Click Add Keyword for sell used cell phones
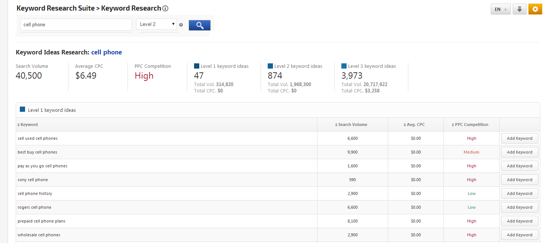The image size is (547, 243). 519,138
